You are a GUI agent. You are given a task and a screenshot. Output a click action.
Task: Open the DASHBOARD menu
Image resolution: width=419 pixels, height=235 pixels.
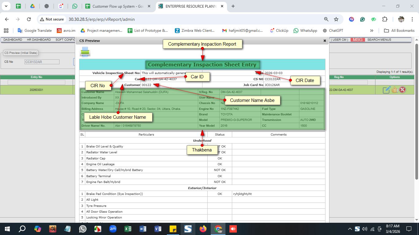point(13,39)
